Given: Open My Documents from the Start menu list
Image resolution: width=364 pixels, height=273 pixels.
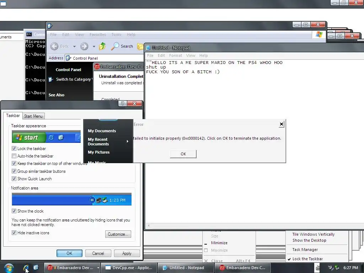Looking at the screenshot, I should [102, 131].
